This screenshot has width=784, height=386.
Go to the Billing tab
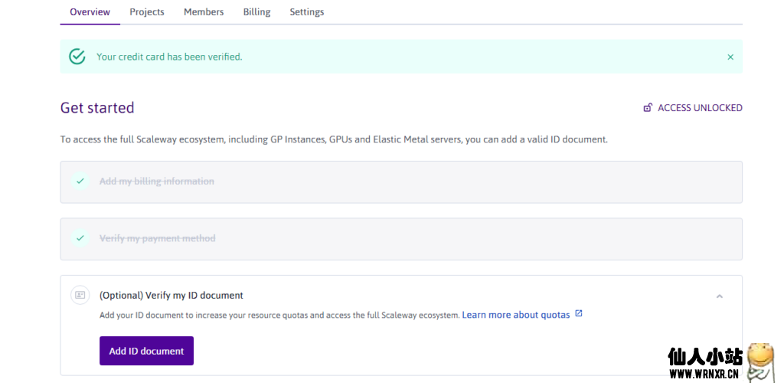[x=256, y=12]
